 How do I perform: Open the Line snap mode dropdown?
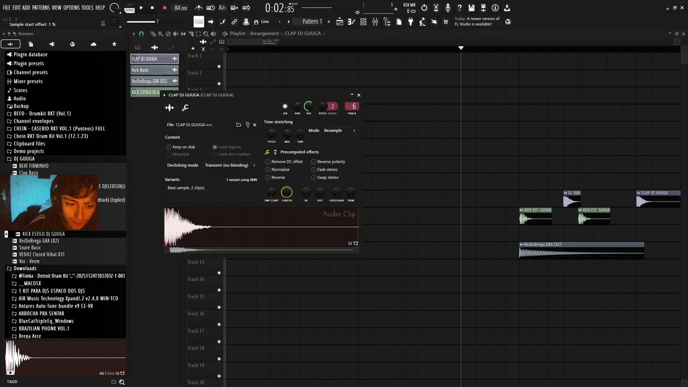pos(272,21)
